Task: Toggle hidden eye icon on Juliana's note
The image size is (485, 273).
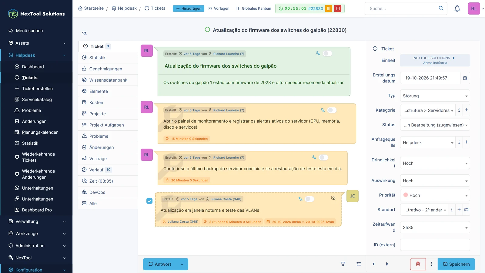Action: pos(333,198)
